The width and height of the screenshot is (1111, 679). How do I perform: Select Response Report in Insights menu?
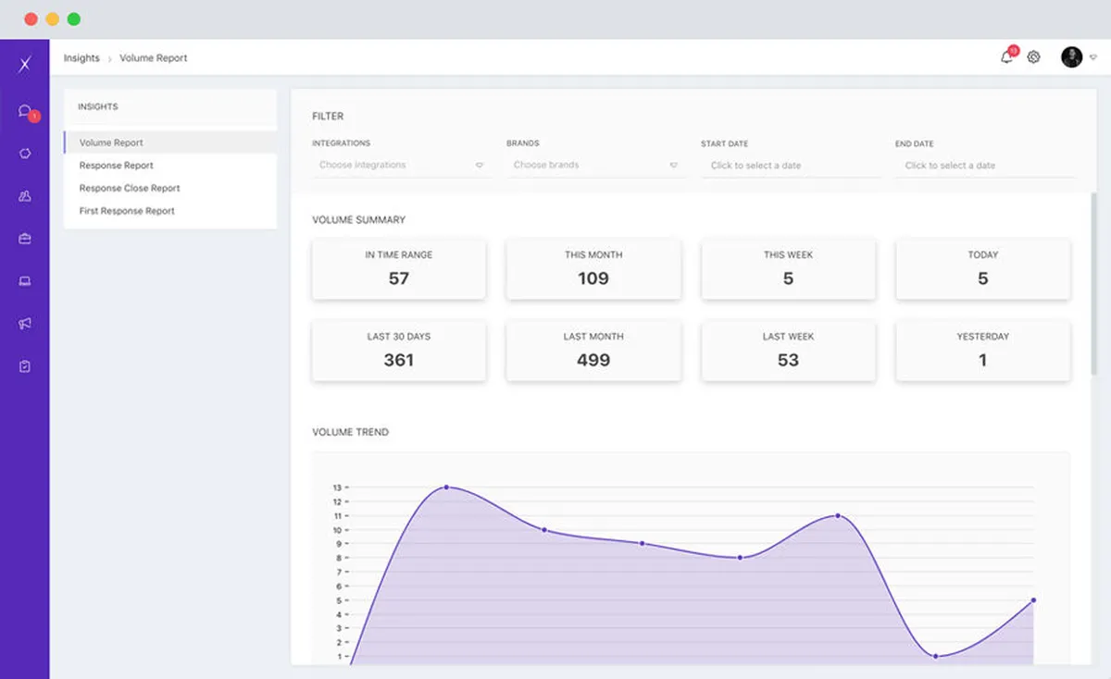pyautogui.click(x=117, y=166)
